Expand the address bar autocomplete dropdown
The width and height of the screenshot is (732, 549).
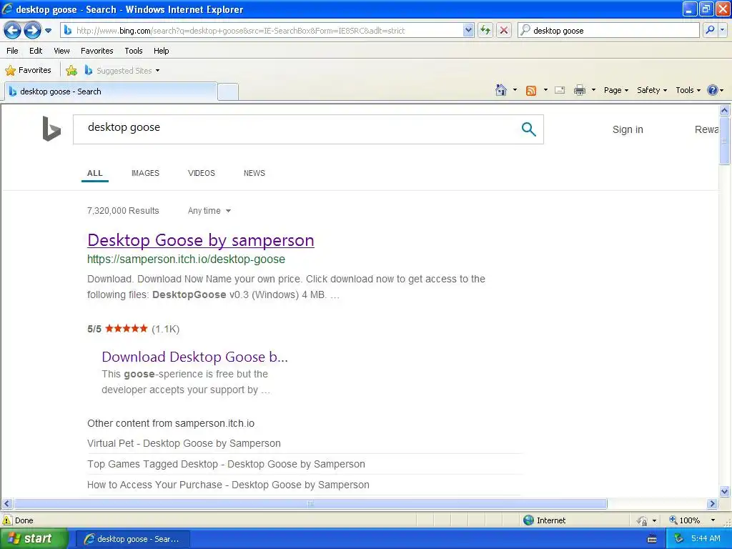coord(469,31)
